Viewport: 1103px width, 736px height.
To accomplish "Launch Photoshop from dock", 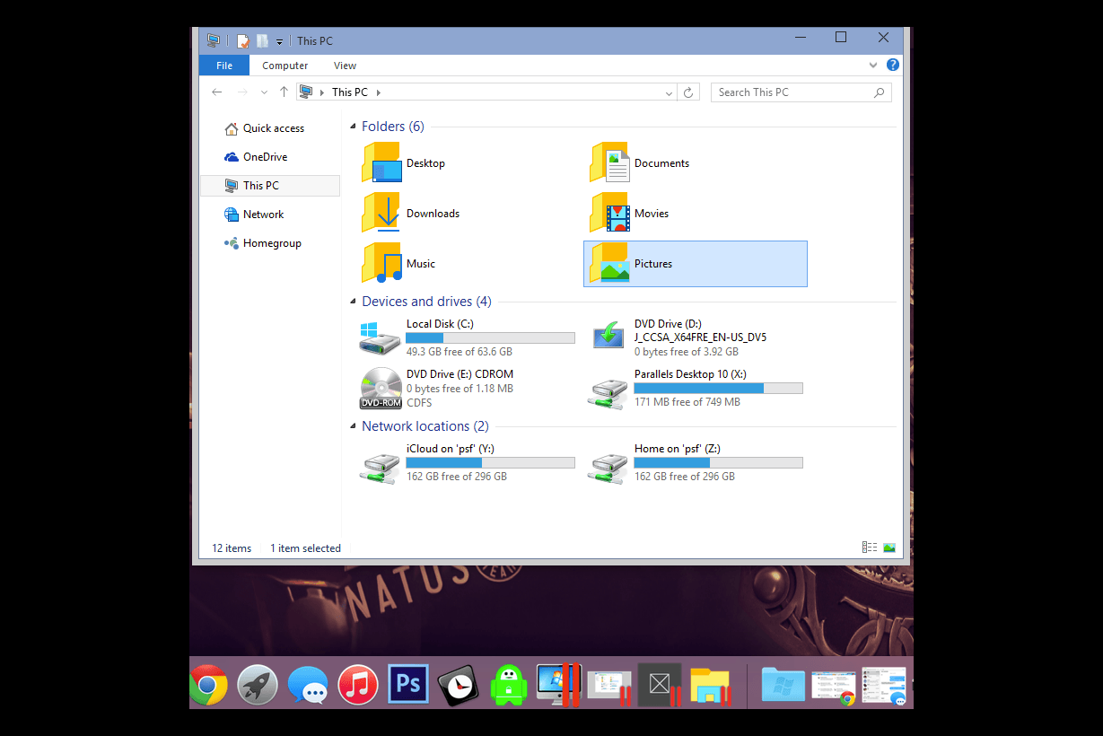I will pos(408,685).
